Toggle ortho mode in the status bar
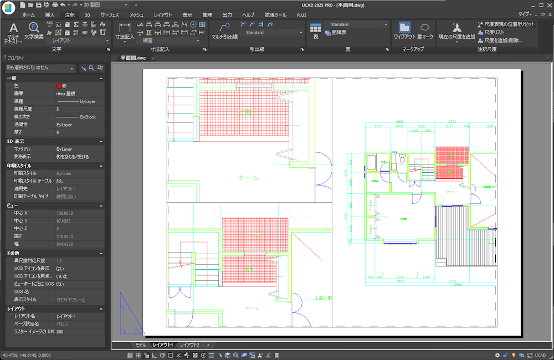This screenshot has width=554, height=360. click(x=155, y=355)
